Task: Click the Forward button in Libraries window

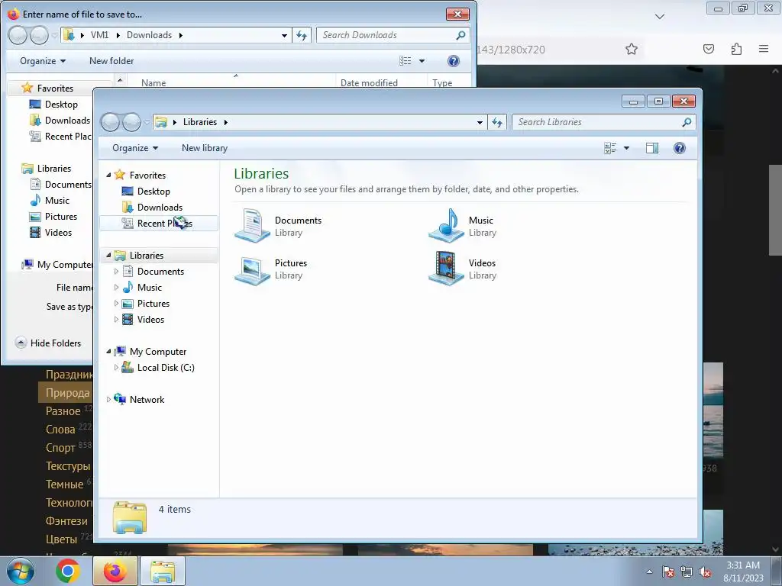Action: (131, 122)
